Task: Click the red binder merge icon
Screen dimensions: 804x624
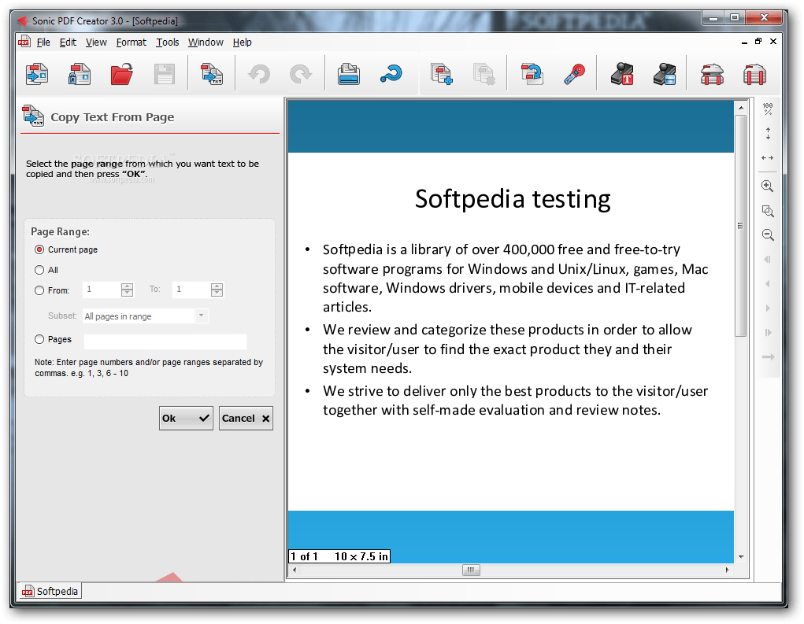Action: pyautogui.click(x=712, y=75)
